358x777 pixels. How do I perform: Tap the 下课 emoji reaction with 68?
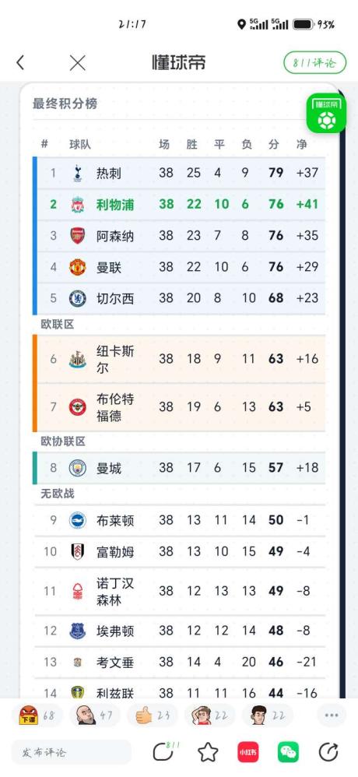(37, 715)
